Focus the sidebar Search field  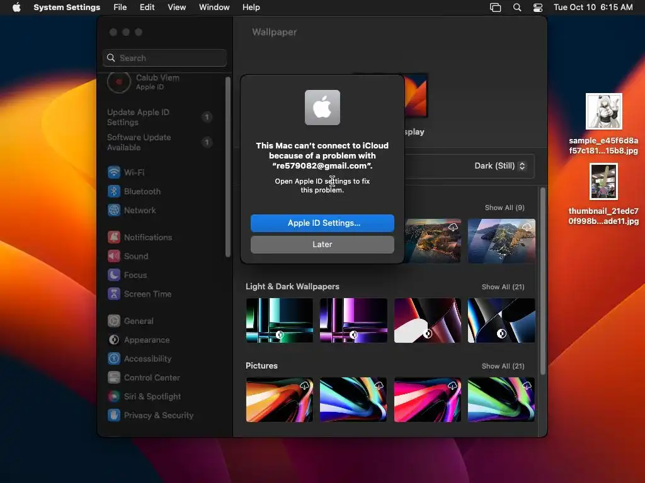pyautogui.click(x=164, y=58)
